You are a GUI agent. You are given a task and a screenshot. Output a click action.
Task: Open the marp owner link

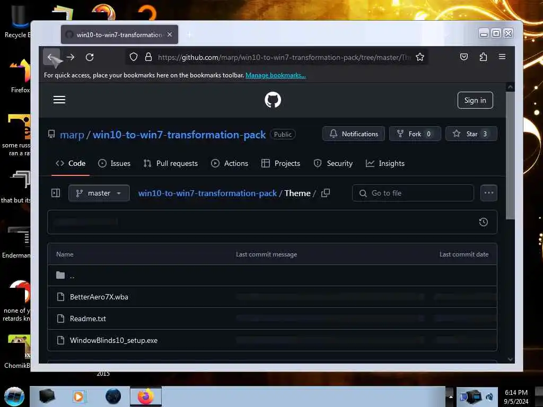[x=72, y=135]
